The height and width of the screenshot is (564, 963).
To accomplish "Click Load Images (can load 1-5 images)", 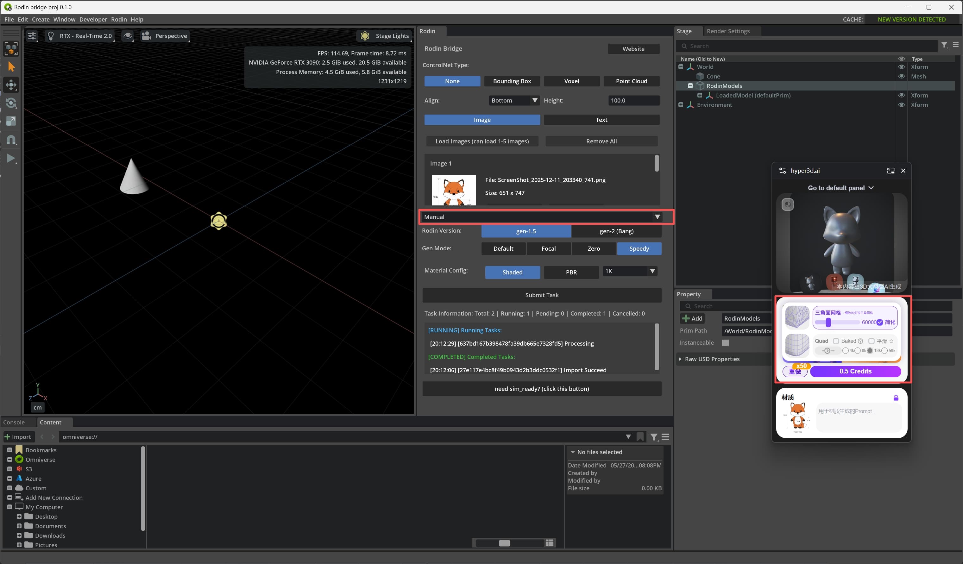I will coord(482,141).
